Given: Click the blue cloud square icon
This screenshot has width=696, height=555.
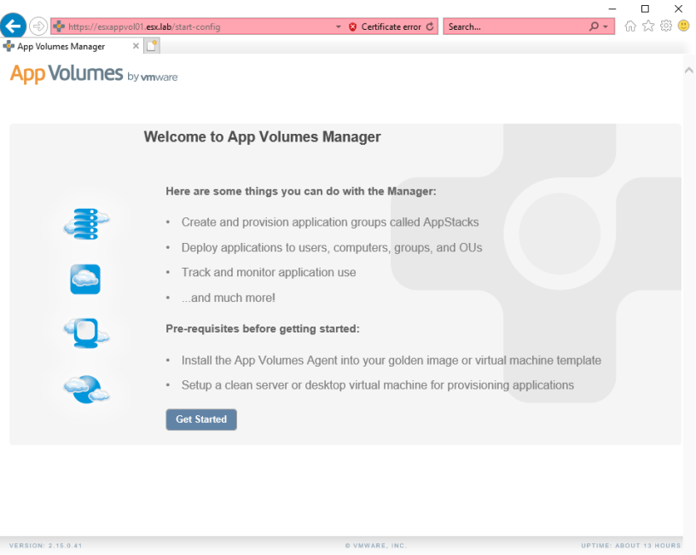Looking at the screenshot, I should click(85, 279).
